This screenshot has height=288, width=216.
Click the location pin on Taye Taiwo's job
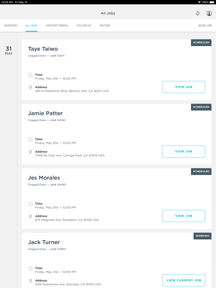coord(30,87)
